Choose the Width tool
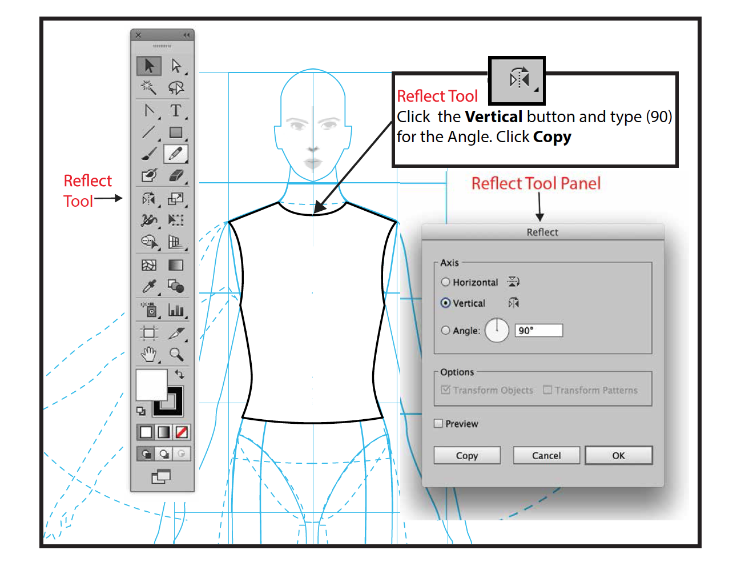 [x=149, y=220]
